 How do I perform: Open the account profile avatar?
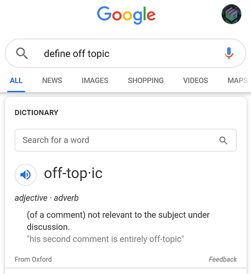point(231,14)
